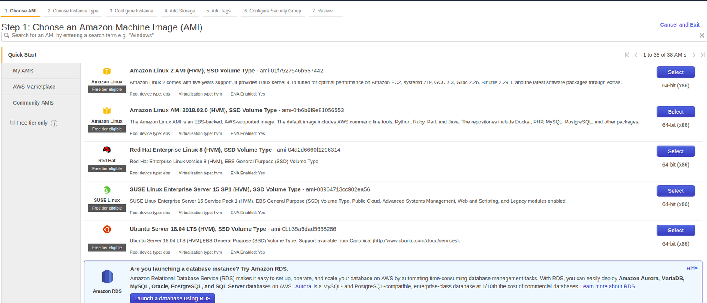The width and height of the screenshot is (707, 303).
Task: Open Learn more about RDS link
Action: tap(607, 287)
